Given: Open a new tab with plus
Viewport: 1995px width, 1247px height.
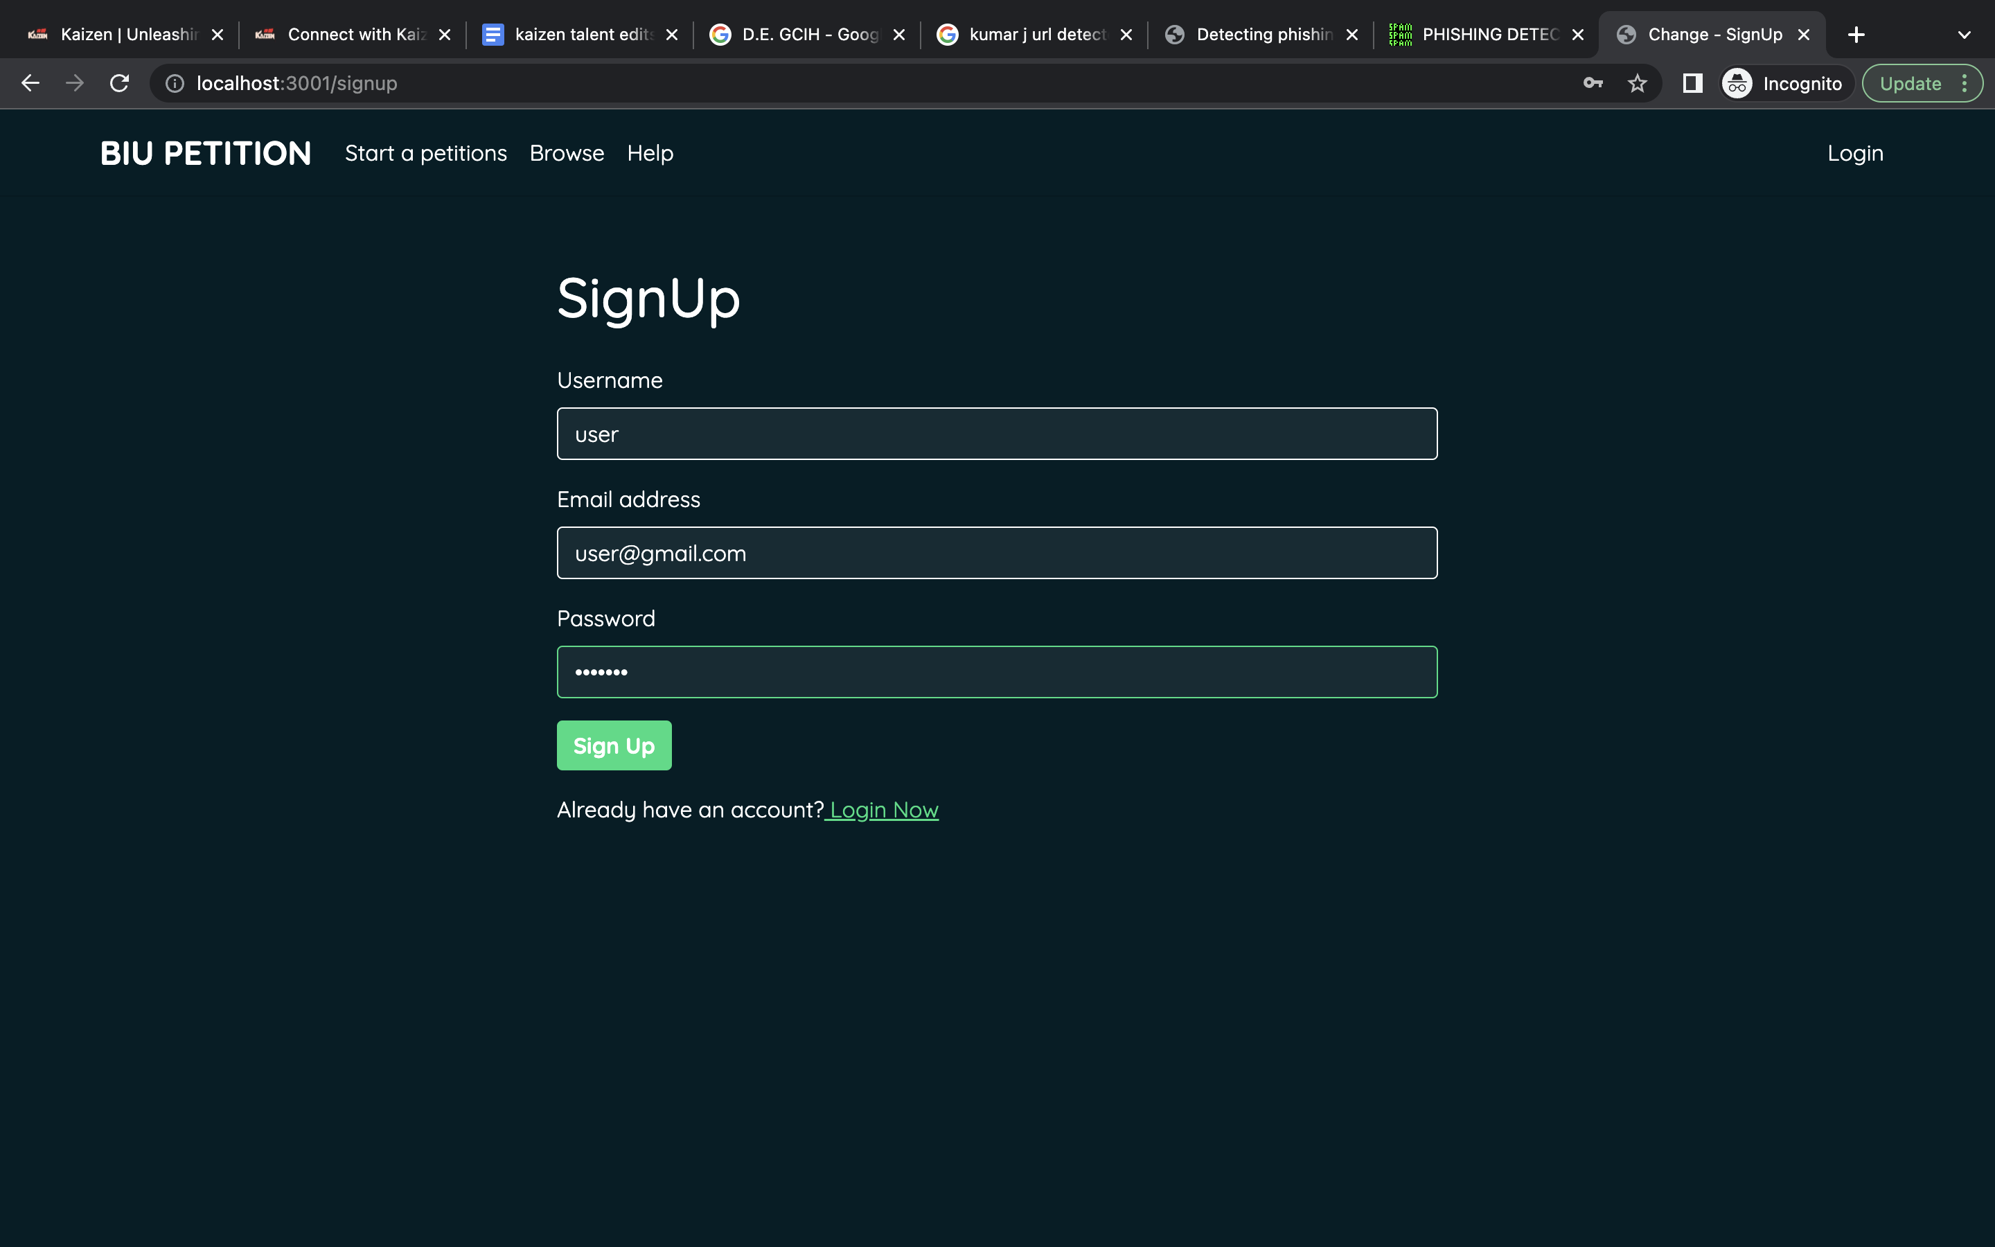Looking at the screenshot, I should [1856, 35].
